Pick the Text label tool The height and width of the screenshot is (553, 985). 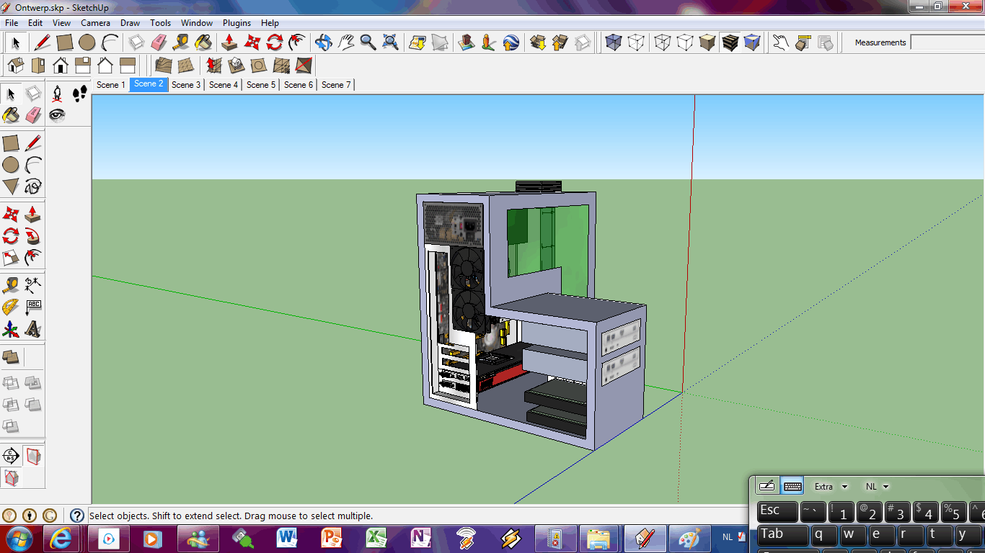[33, 307]
